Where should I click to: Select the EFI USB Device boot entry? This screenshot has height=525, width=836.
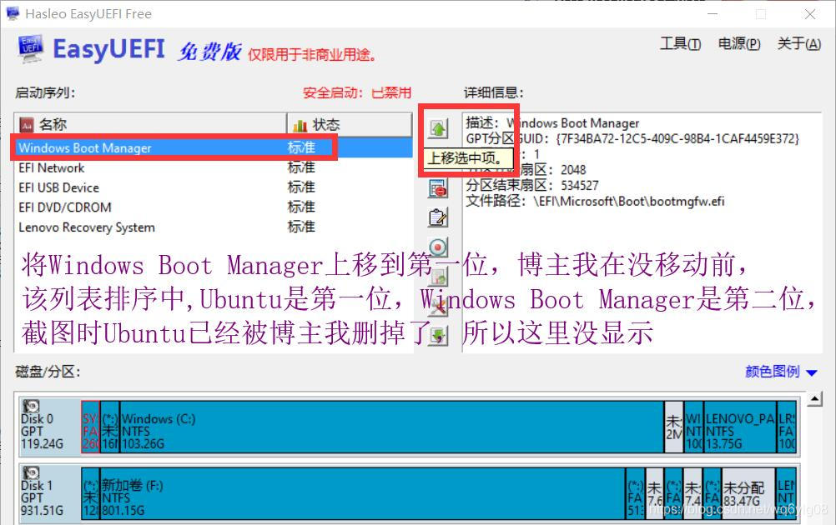214,187
